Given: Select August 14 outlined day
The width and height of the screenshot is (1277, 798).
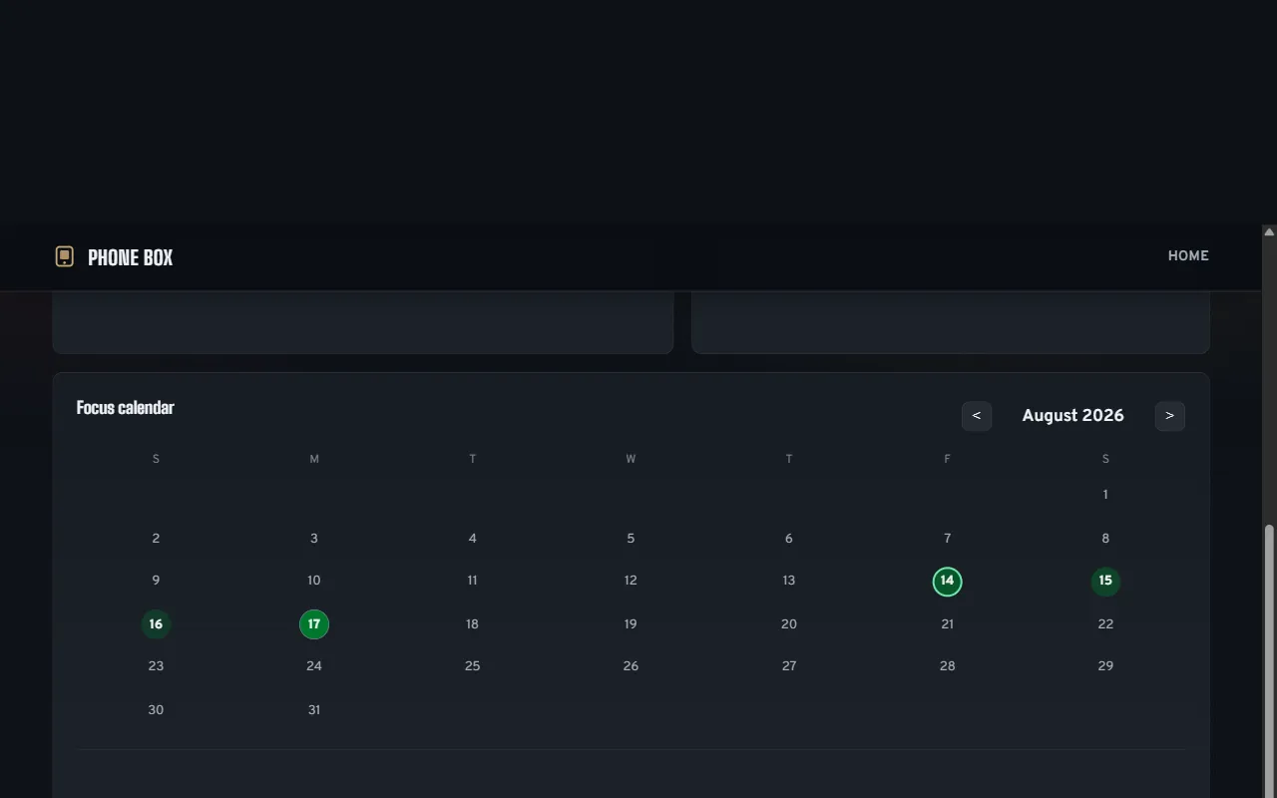Looking at the screenshot, I should coord(947,582).
